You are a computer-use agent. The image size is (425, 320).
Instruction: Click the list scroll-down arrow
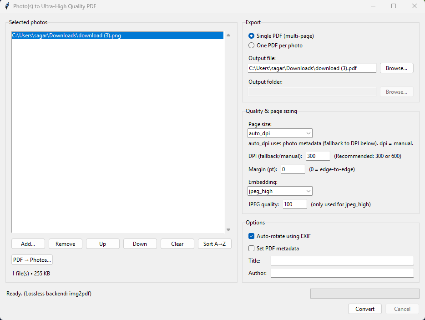coord(228,230)
